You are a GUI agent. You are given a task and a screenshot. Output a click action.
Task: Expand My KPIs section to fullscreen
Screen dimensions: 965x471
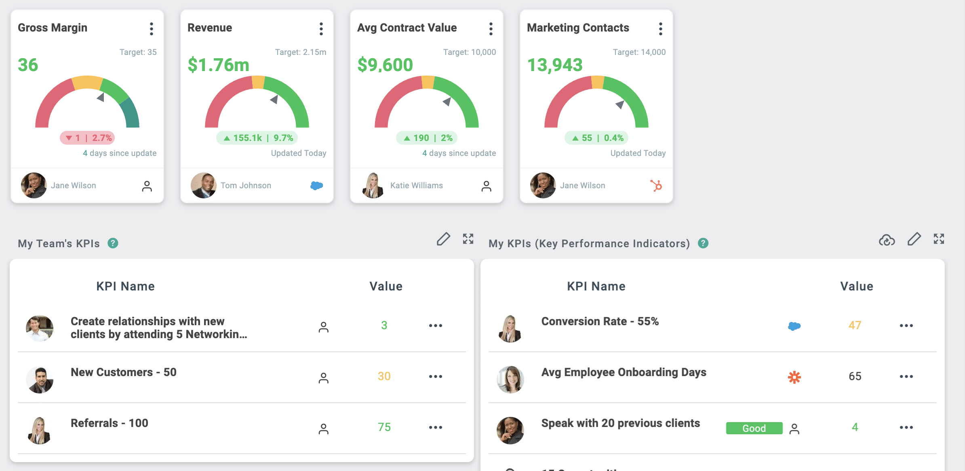click(x=939, y=239)
